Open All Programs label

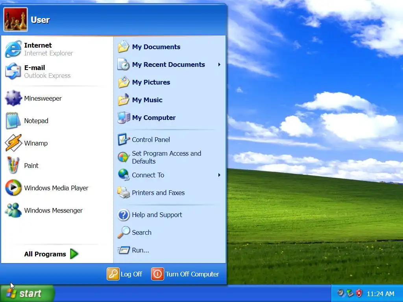click(45, 254)
